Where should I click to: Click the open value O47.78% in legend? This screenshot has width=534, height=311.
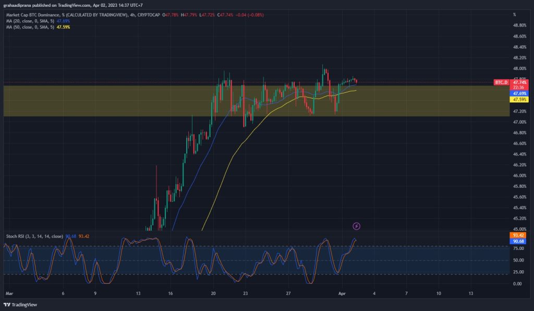click(171, 15)
